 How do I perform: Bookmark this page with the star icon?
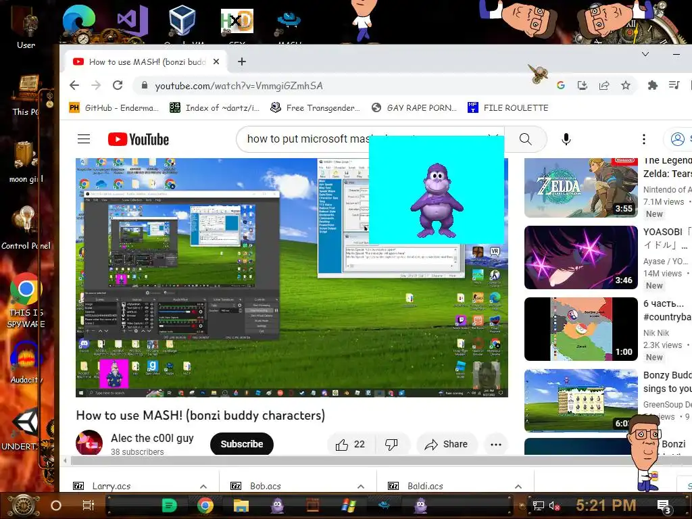click(x=625, y=86)
